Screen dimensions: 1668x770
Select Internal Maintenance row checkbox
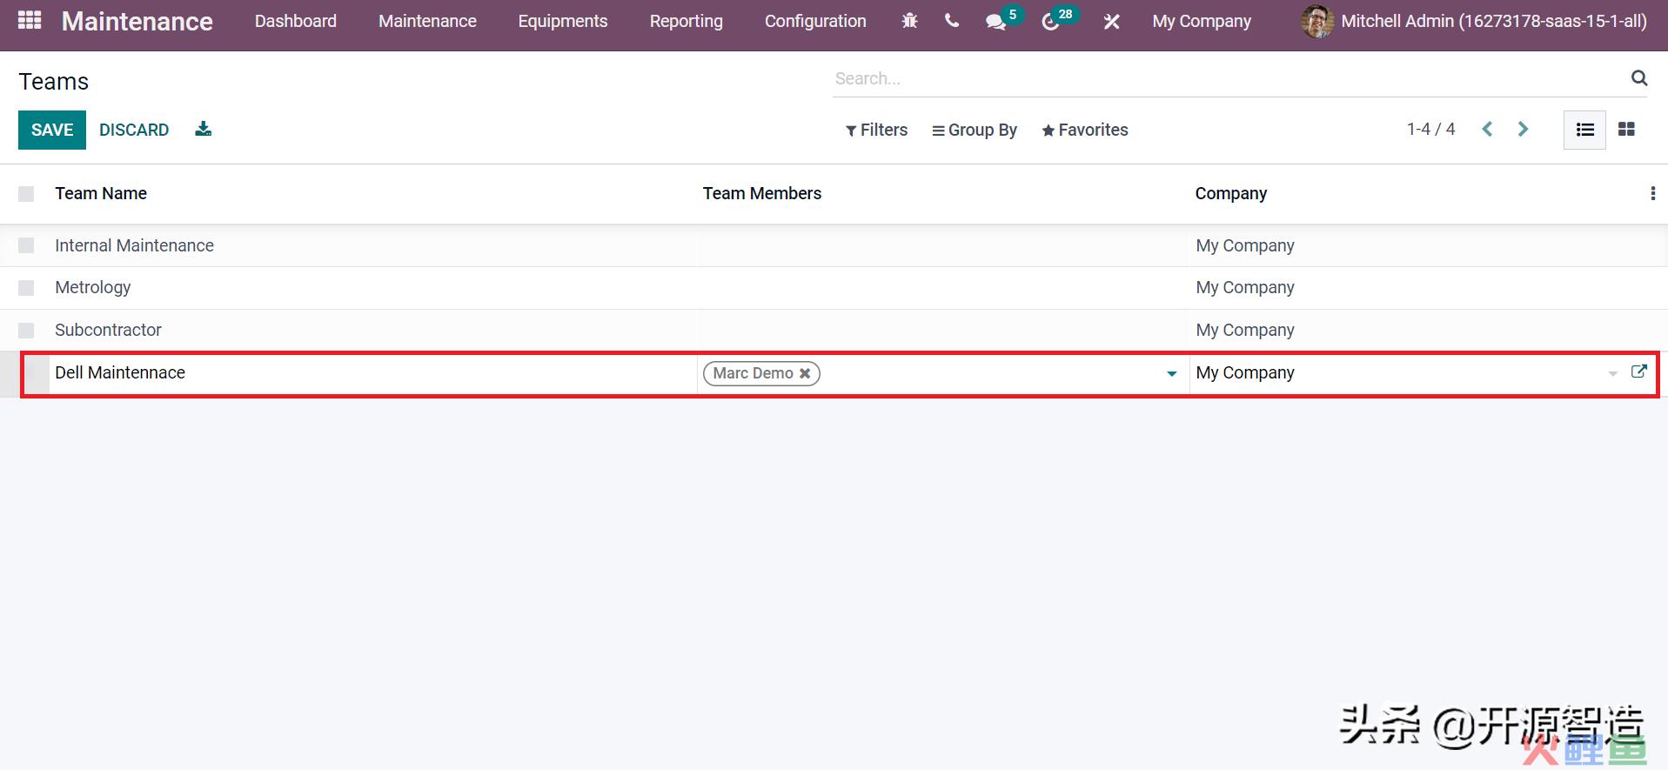(26, 245)
